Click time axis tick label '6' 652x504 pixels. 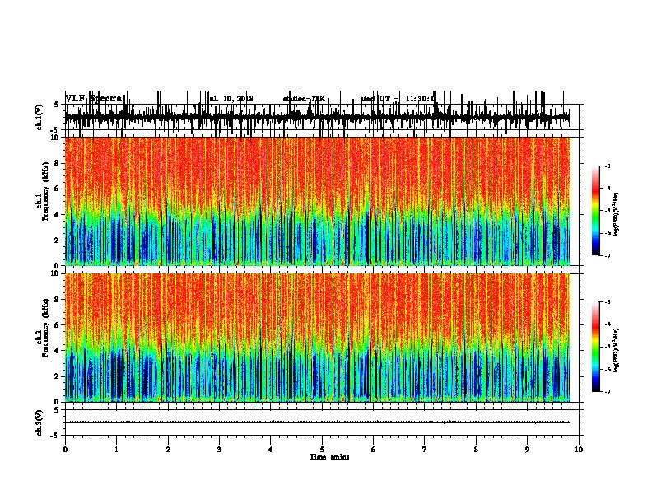click(x=374, y=450)
